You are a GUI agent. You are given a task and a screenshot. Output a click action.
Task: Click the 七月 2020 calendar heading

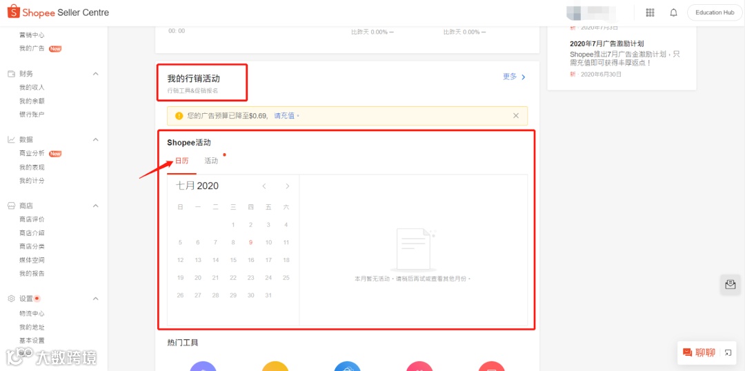[197, 186]
